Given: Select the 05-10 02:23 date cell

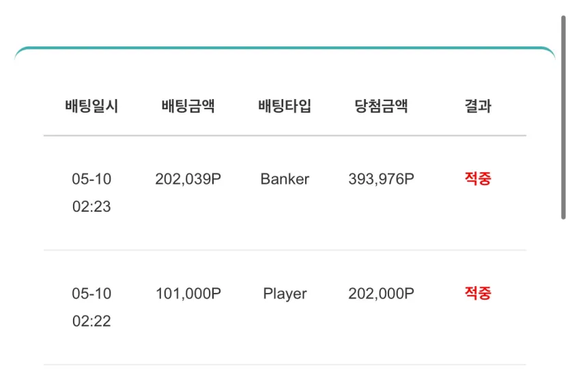Looking at the screenshot, I should tap(91, 193).
